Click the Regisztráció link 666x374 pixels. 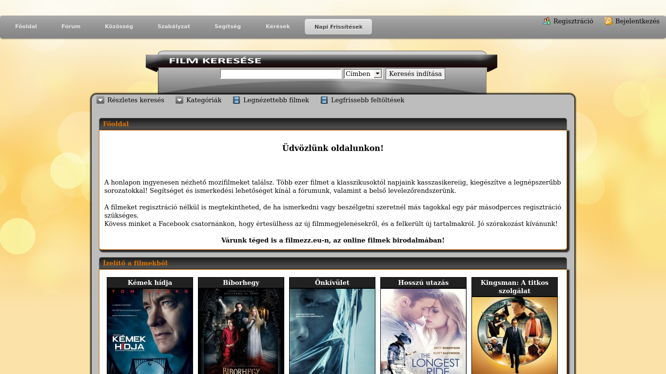573,21
